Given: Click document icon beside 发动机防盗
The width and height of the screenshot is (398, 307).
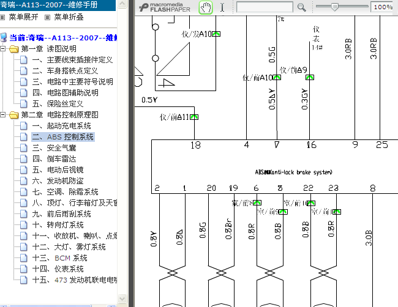Looking at the screenshot, I should 24,181.
